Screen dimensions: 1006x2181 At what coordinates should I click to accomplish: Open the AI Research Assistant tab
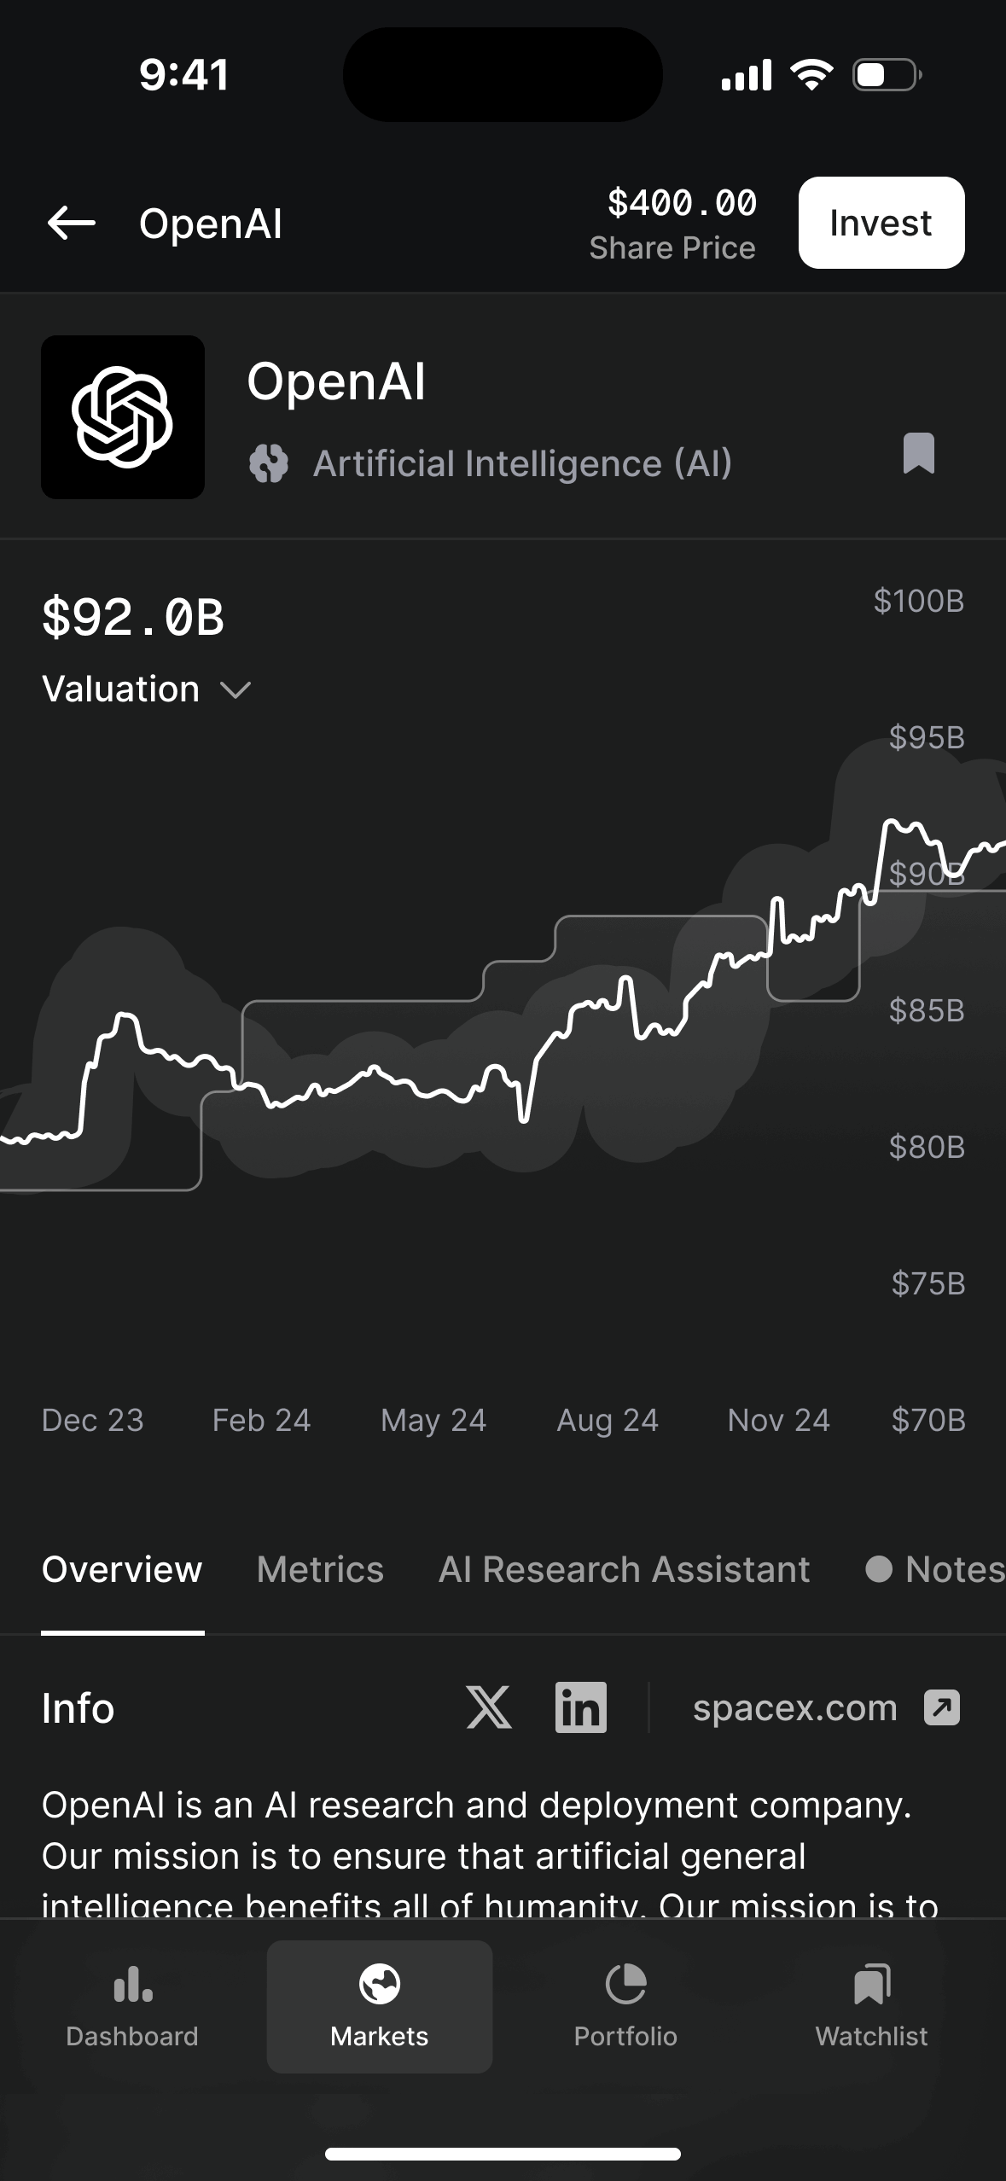pos(624,1569)
